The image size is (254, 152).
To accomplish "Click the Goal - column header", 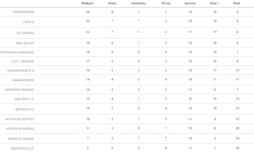I will pos(237,3).
